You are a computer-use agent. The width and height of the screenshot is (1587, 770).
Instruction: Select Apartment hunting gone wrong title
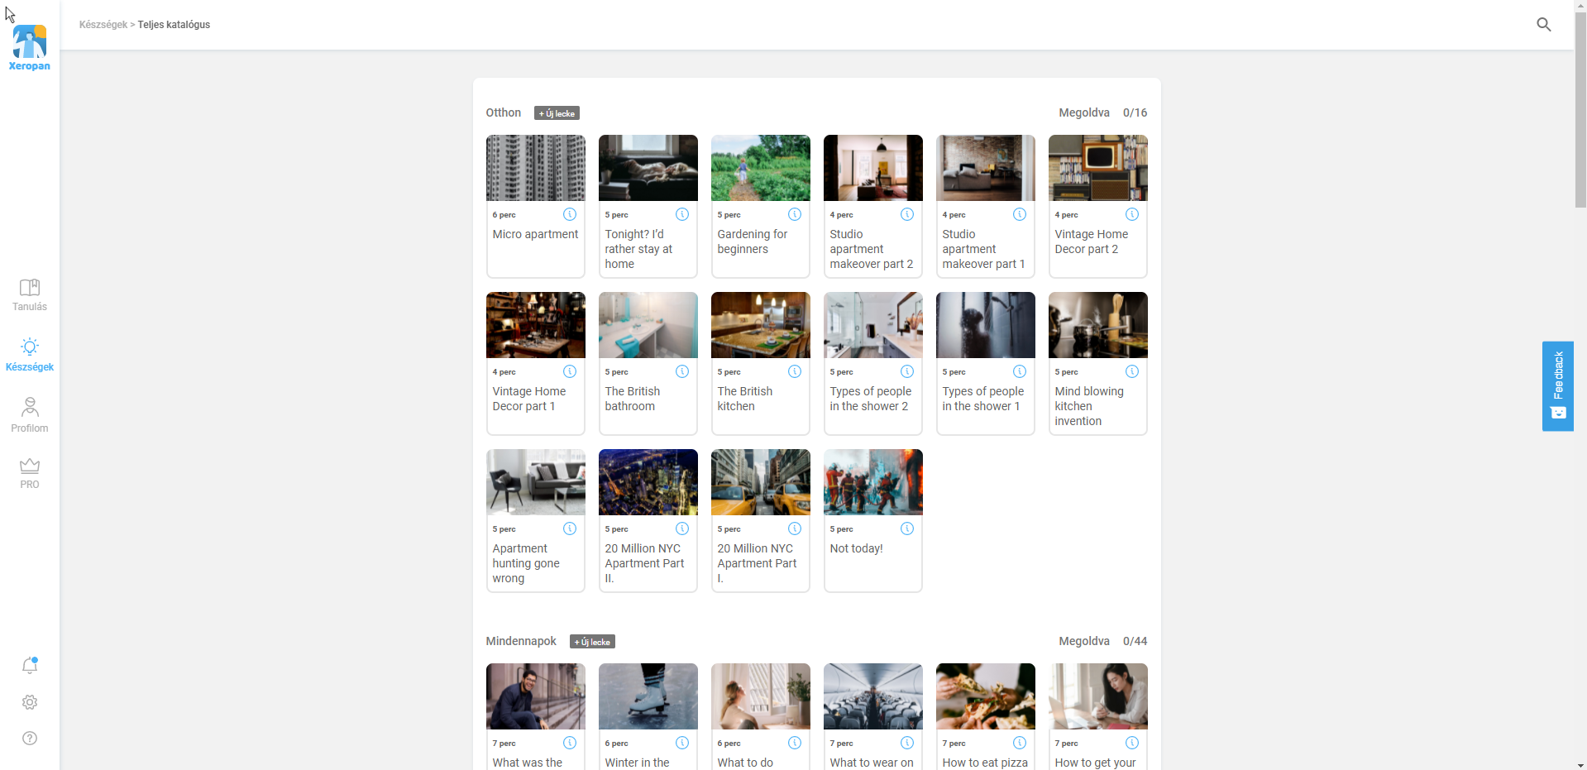pos(526,563)
